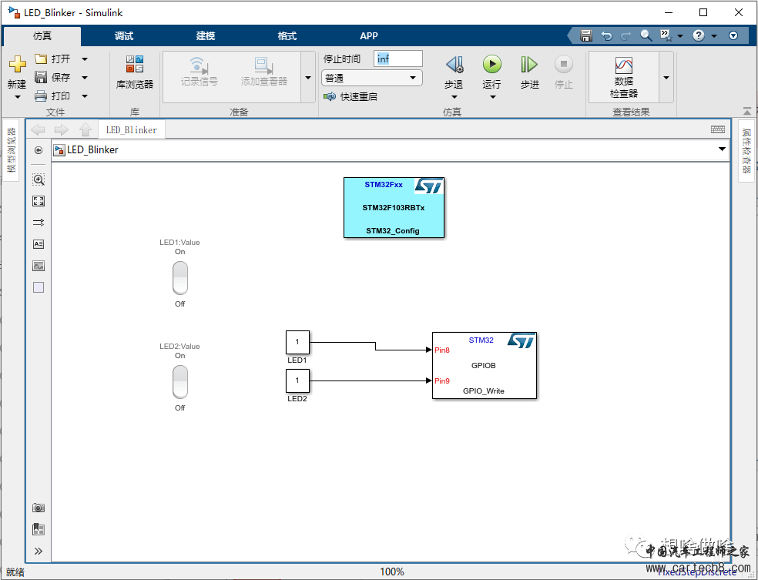Screen dimensions: 758x580
Task: Open the LED_Blinker breadcrumb dropdown arrow
Action: click(722, 149)
